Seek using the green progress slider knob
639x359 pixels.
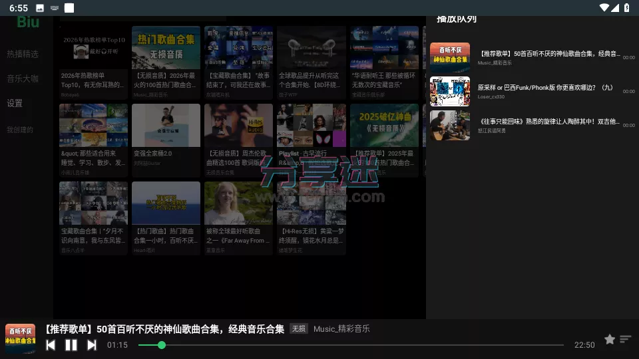point(162,345)
